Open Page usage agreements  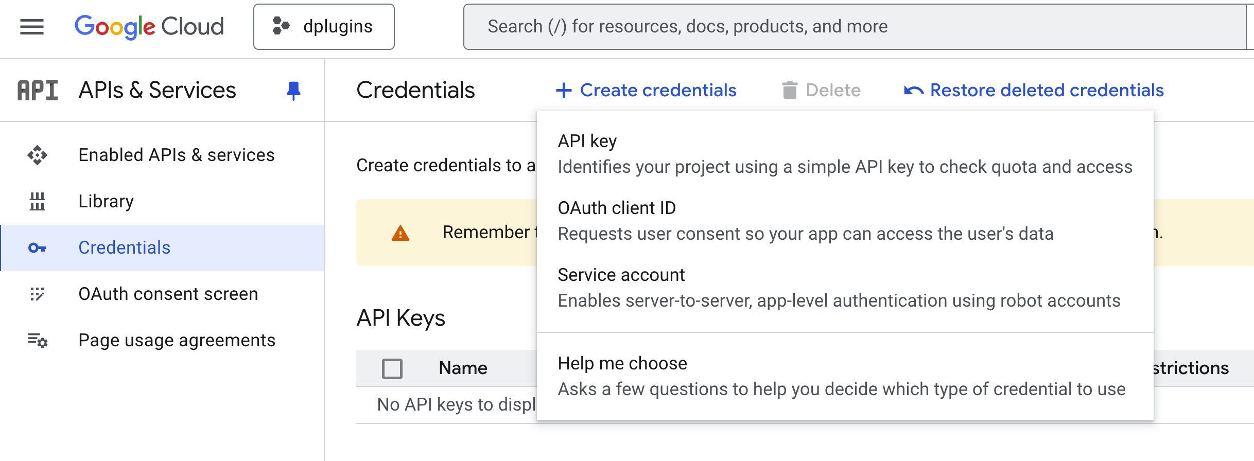click(x=163, y=340)
